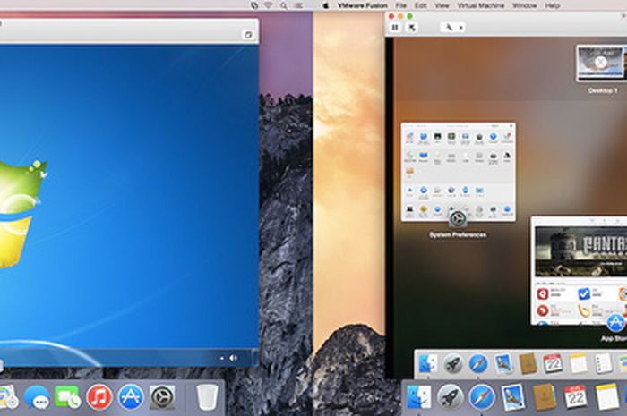The image size is (627, 416).
Task: Click the System Preferences label
Action: tap(458, 234)
